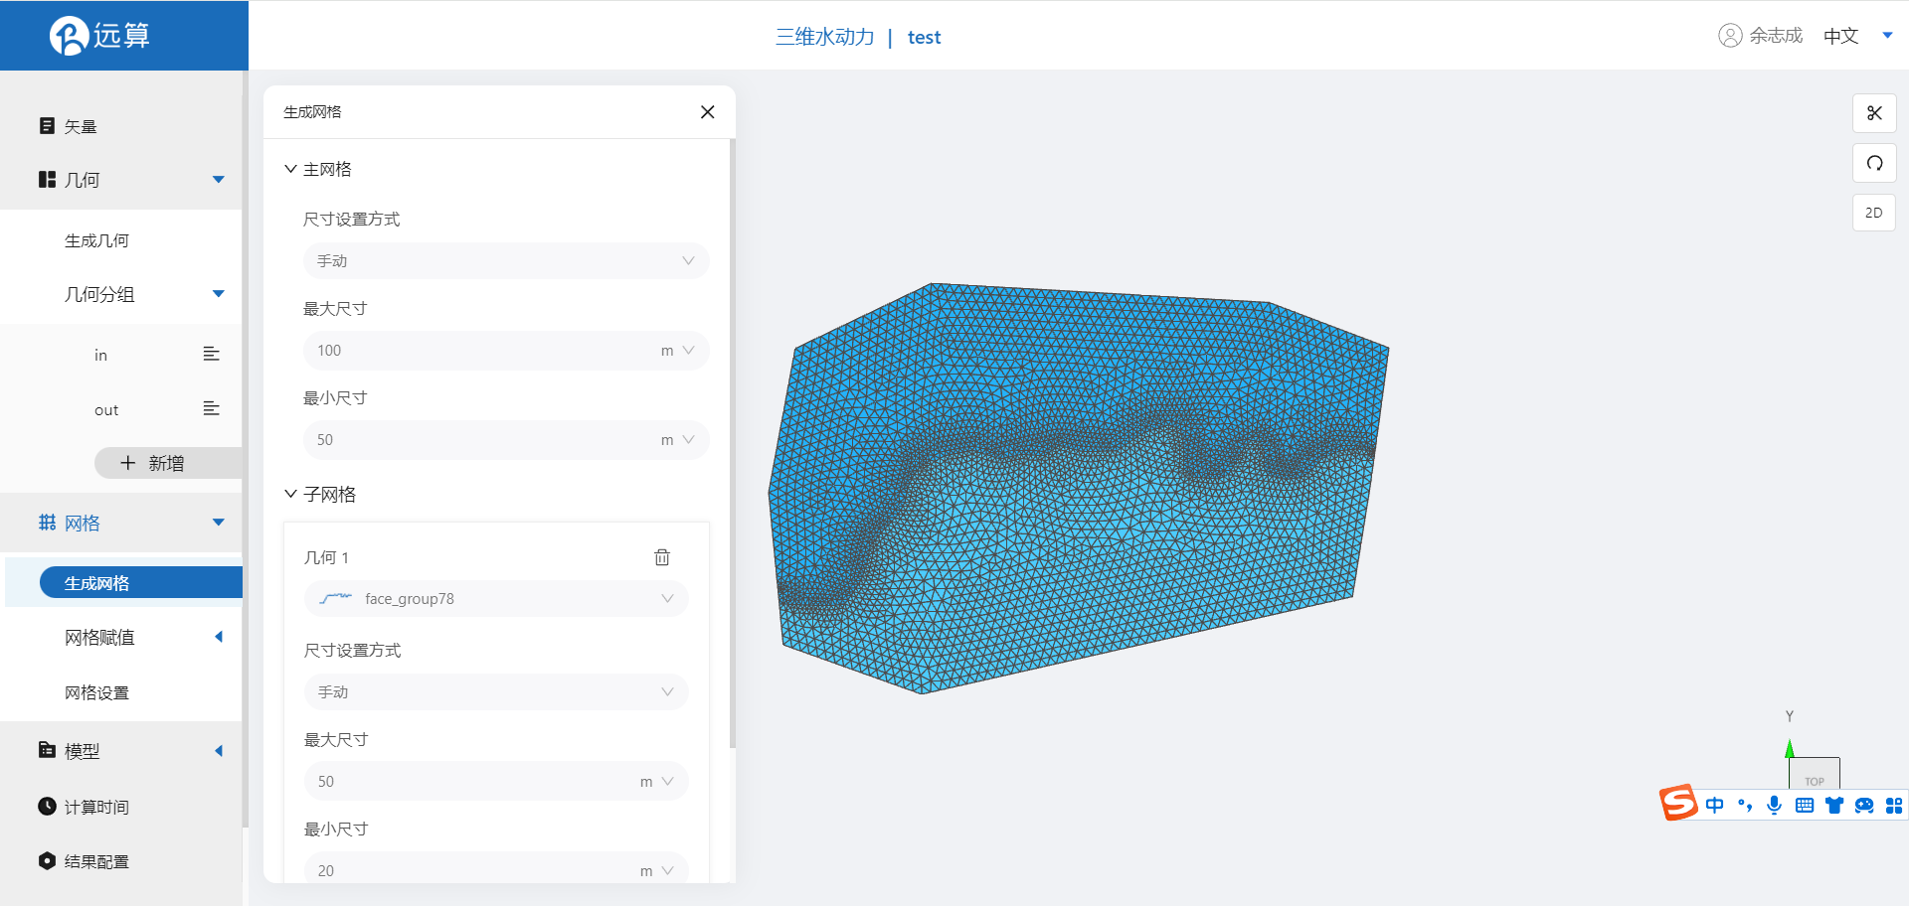Viewport: 1909px width, 906px height.
Task: Expand the 网格赋值 submenu
Action: pos(219,637)
